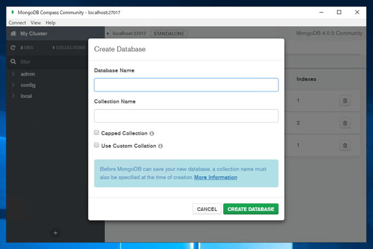Screen dimensions: 373x249
Task: Click the Create Database button
Action: 251,209
